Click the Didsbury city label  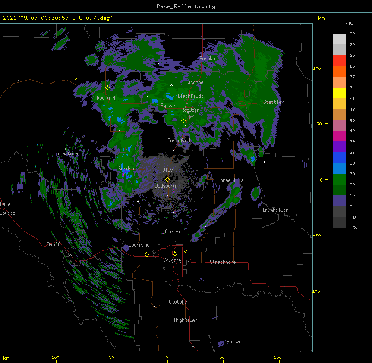(x=166, y=186)
